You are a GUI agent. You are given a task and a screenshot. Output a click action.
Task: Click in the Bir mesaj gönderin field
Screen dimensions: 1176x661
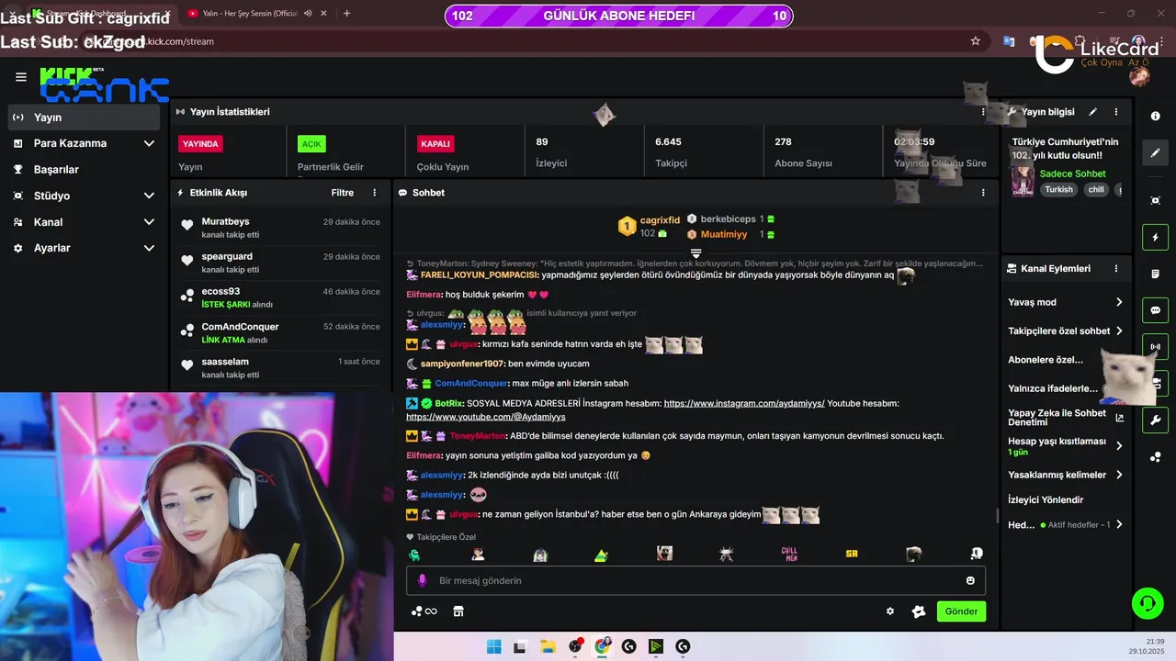pos(695,580)
